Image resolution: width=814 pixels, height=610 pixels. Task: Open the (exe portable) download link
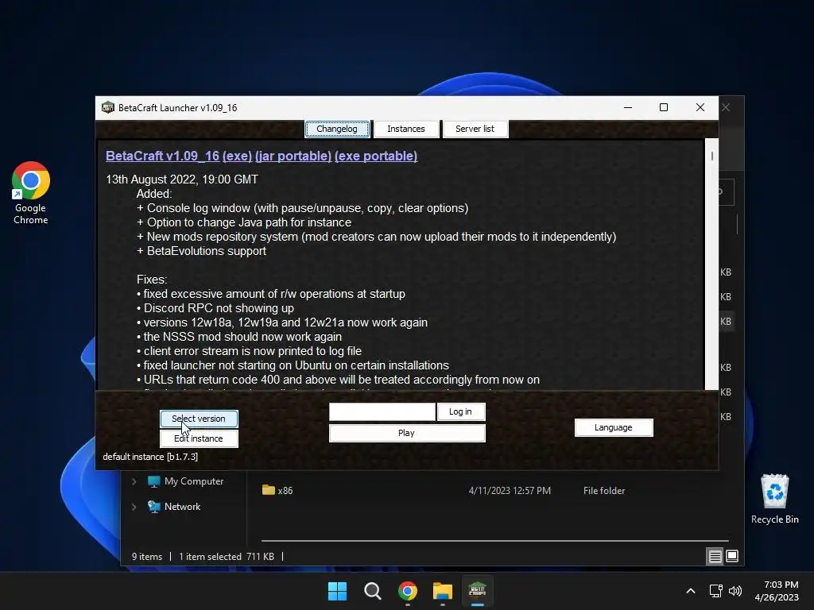pyautogui.click(x=376, y=156)
